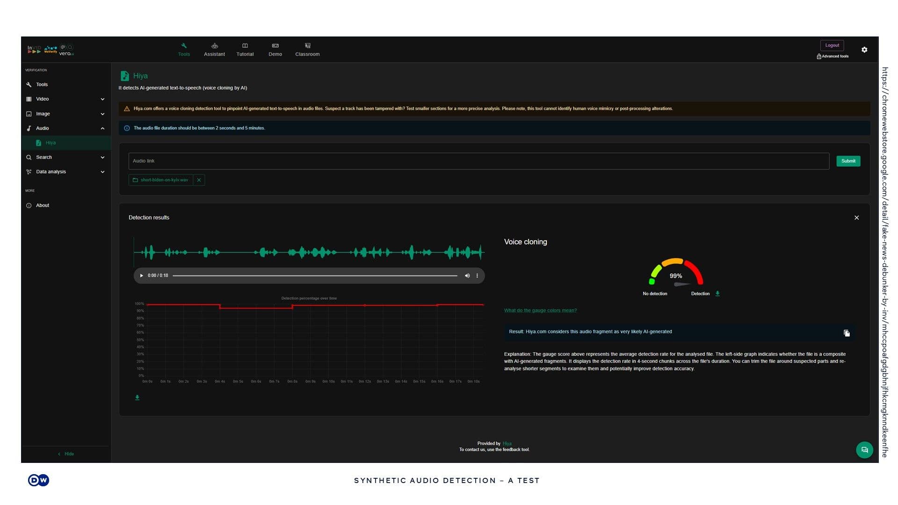Open 'What do the gauge colors mean?' link
Image resolution: width=898 pixels, height=505 pixels.
(x=540, y=310)
